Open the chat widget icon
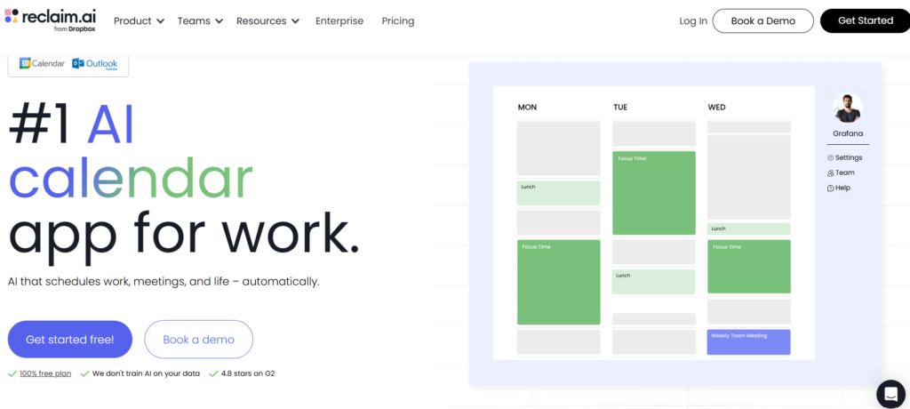The image size is (910, 409). point(890,393)
